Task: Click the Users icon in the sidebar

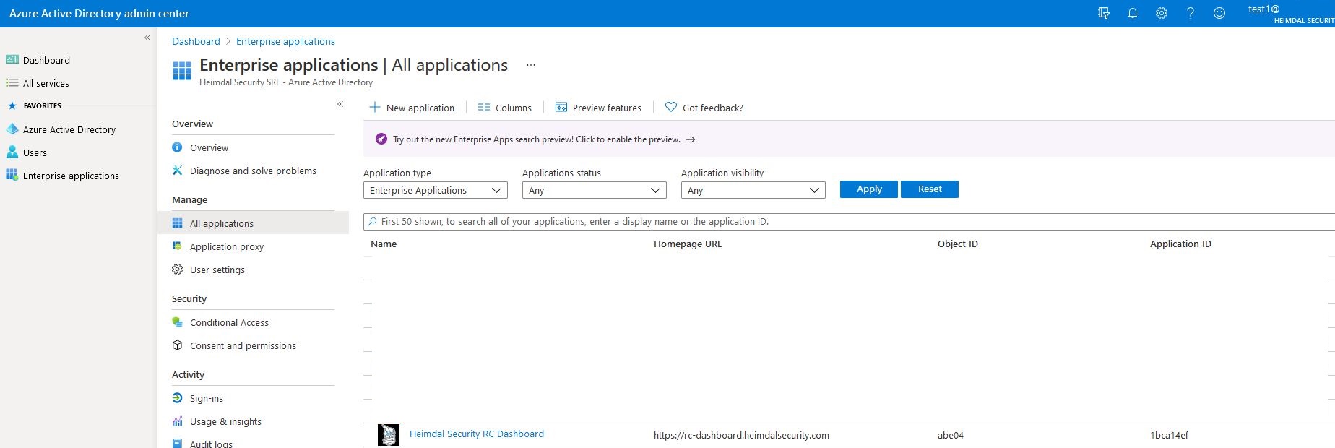Action: pos(12,152)
